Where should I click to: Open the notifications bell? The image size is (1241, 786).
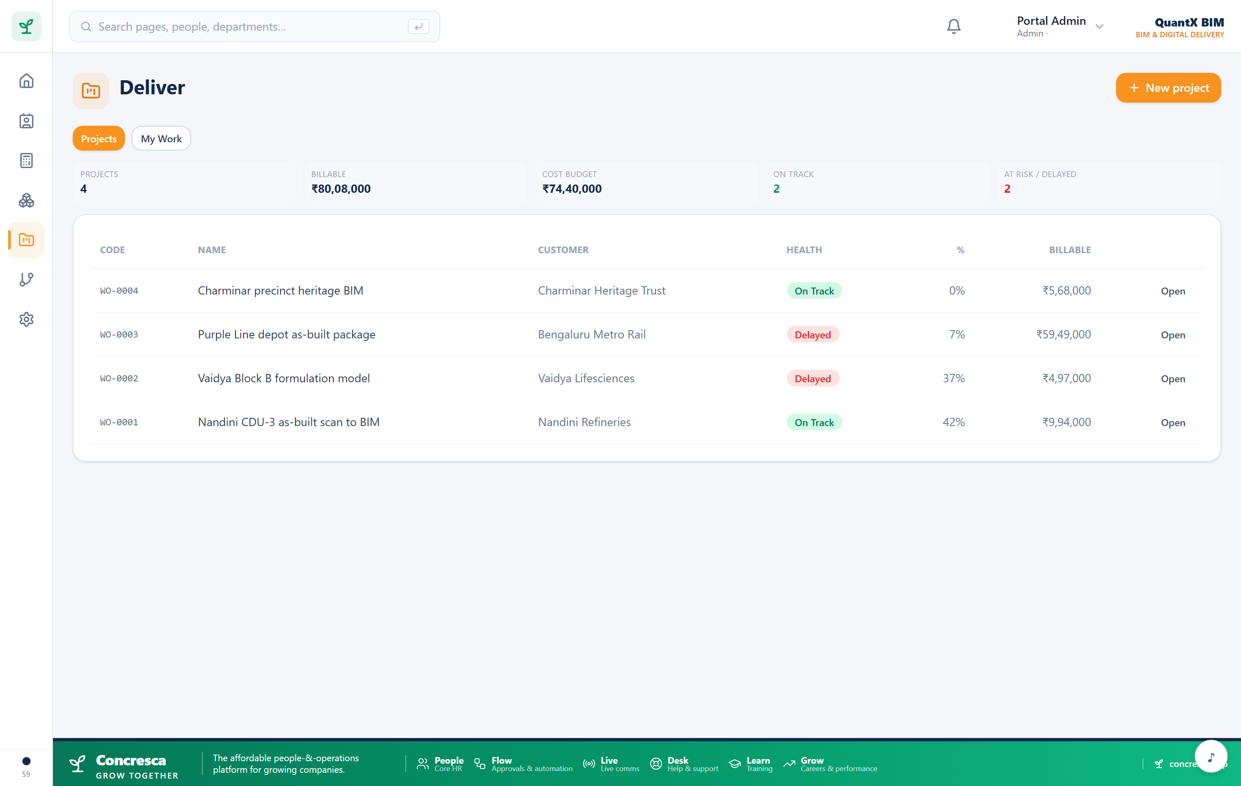click(x=954, y=26)
